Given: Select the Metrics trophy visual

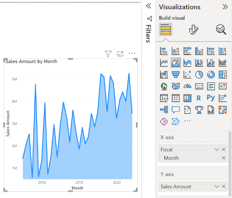Looking at the screenshot, I should click(199, 110).
